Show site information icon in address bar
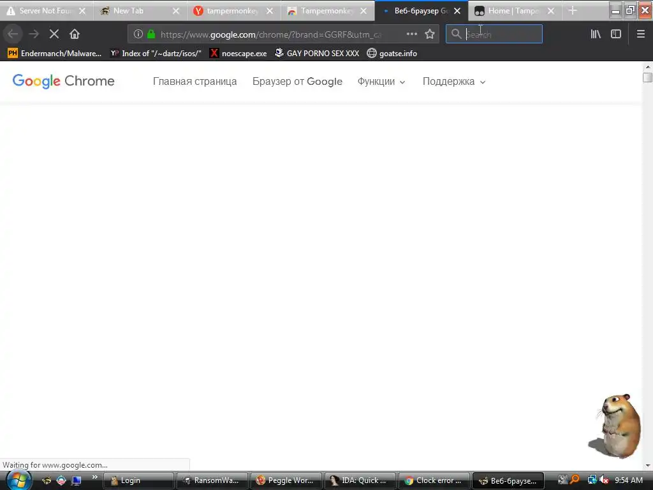 138,34
